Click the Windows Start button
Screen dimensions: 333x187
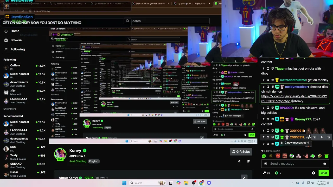coord(124,183)
